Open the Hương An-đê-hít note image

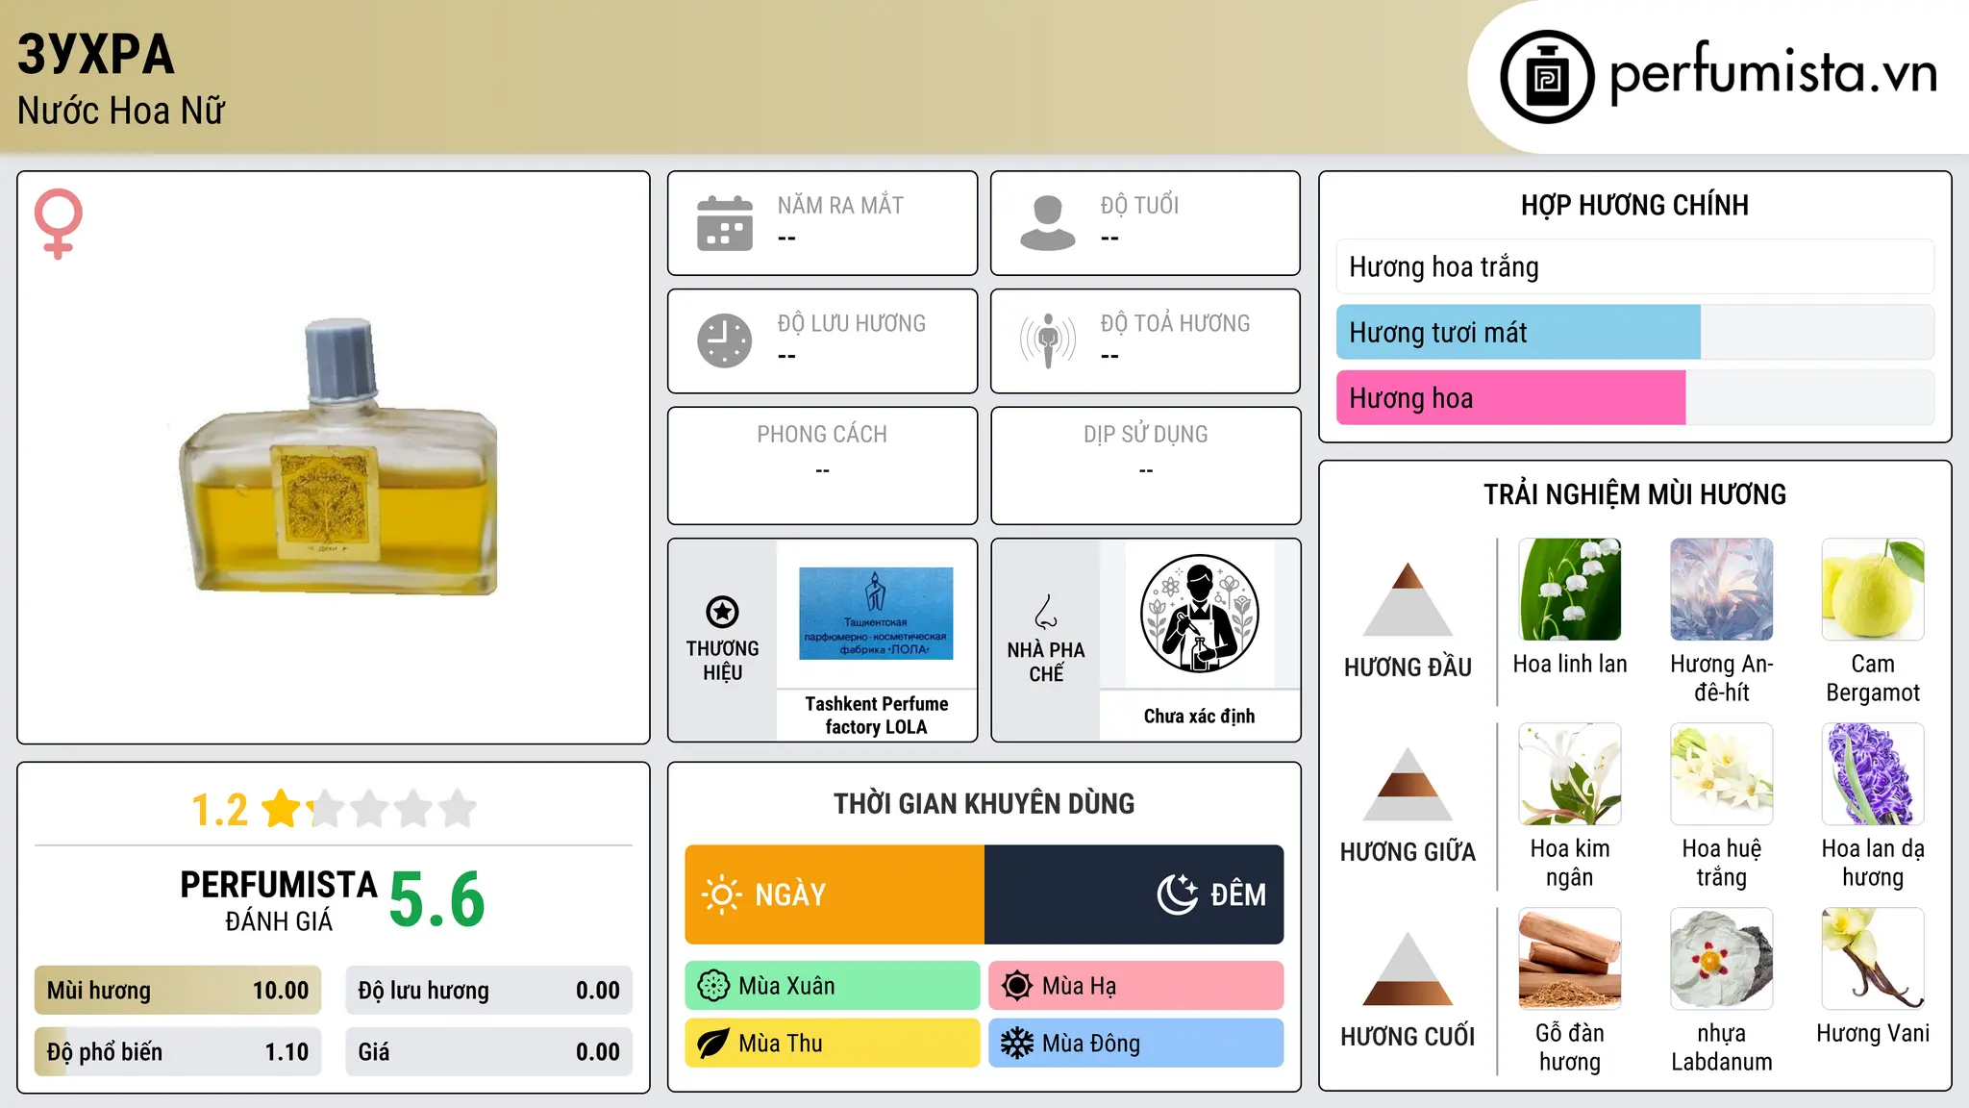coord(1721,590)
